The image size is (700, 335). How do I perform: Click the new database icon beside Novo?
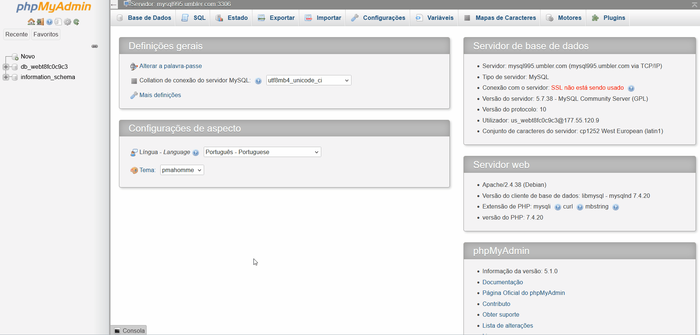click(x=15, y=57)
